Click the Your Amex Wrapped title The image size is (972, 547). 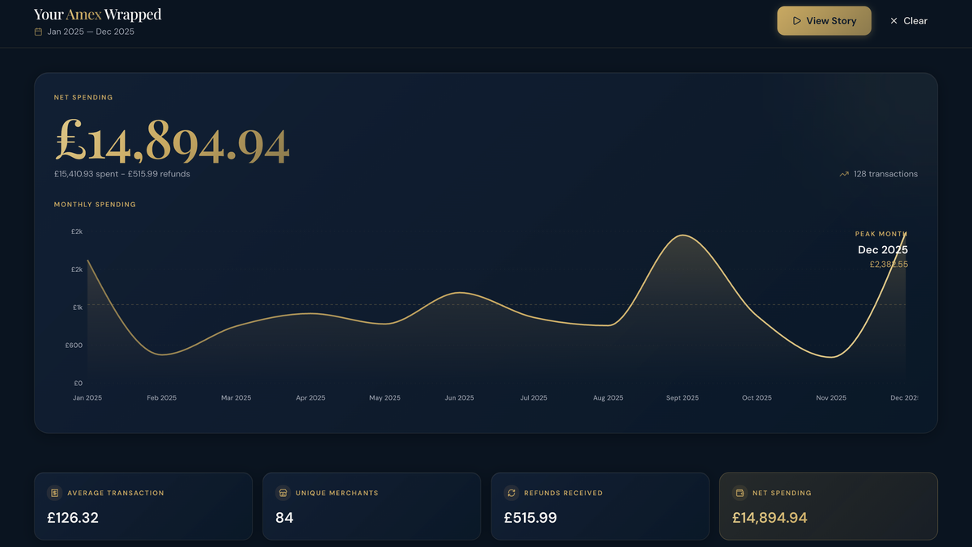click(97, 15)
